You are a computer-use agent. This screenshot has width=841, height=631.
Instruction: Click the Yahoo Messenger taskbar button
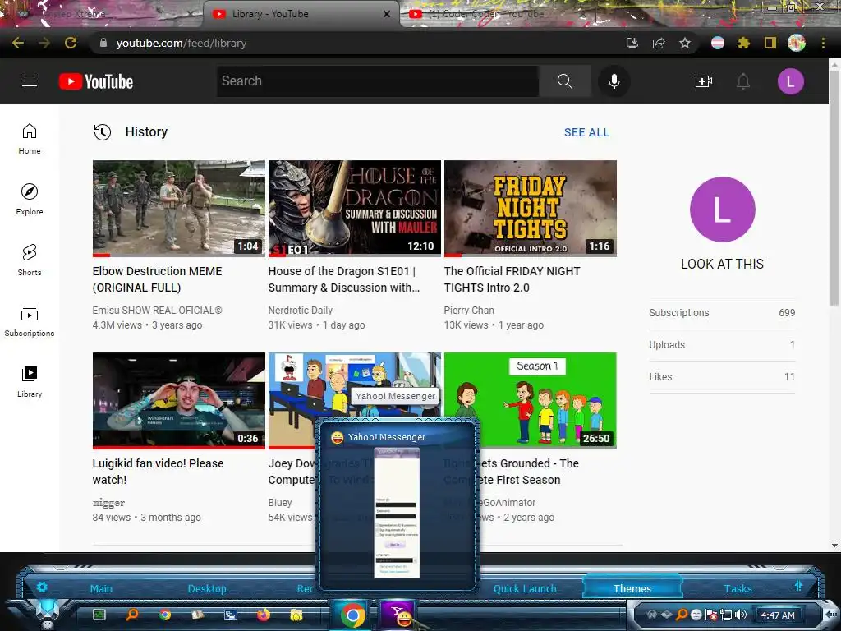pyautogui.click(x=398, y=615)
